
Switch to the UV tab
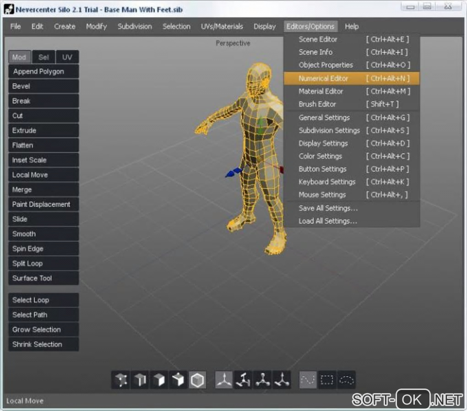click(x=67, y=57)
